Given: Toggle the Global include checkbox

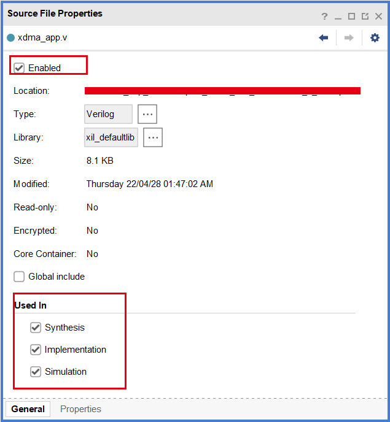Looking at the screenshot, I should pyautogui.click(x=19, y=277).
